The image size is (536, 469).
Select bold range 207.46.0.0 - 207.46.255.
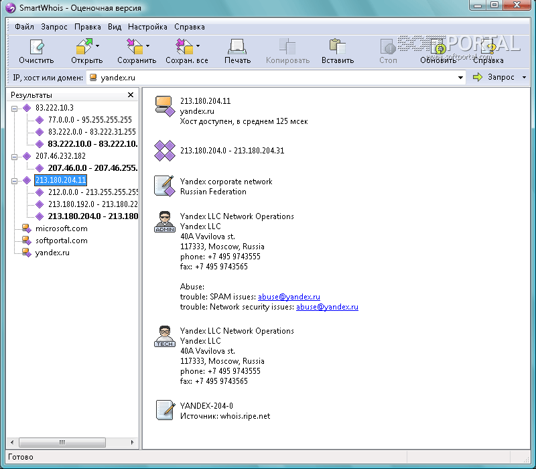pos(92,168)
